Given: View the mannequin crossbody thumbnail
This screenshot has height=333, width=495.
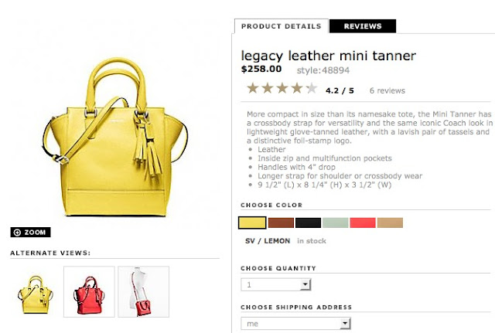Looking at the screenshot, I should pyautogui.click(x=144, y=292).
